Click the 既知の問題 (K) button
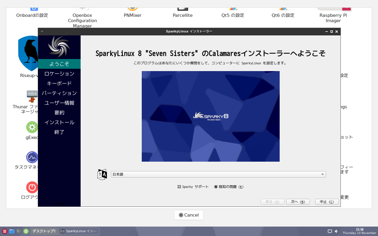 click(229, 187)
